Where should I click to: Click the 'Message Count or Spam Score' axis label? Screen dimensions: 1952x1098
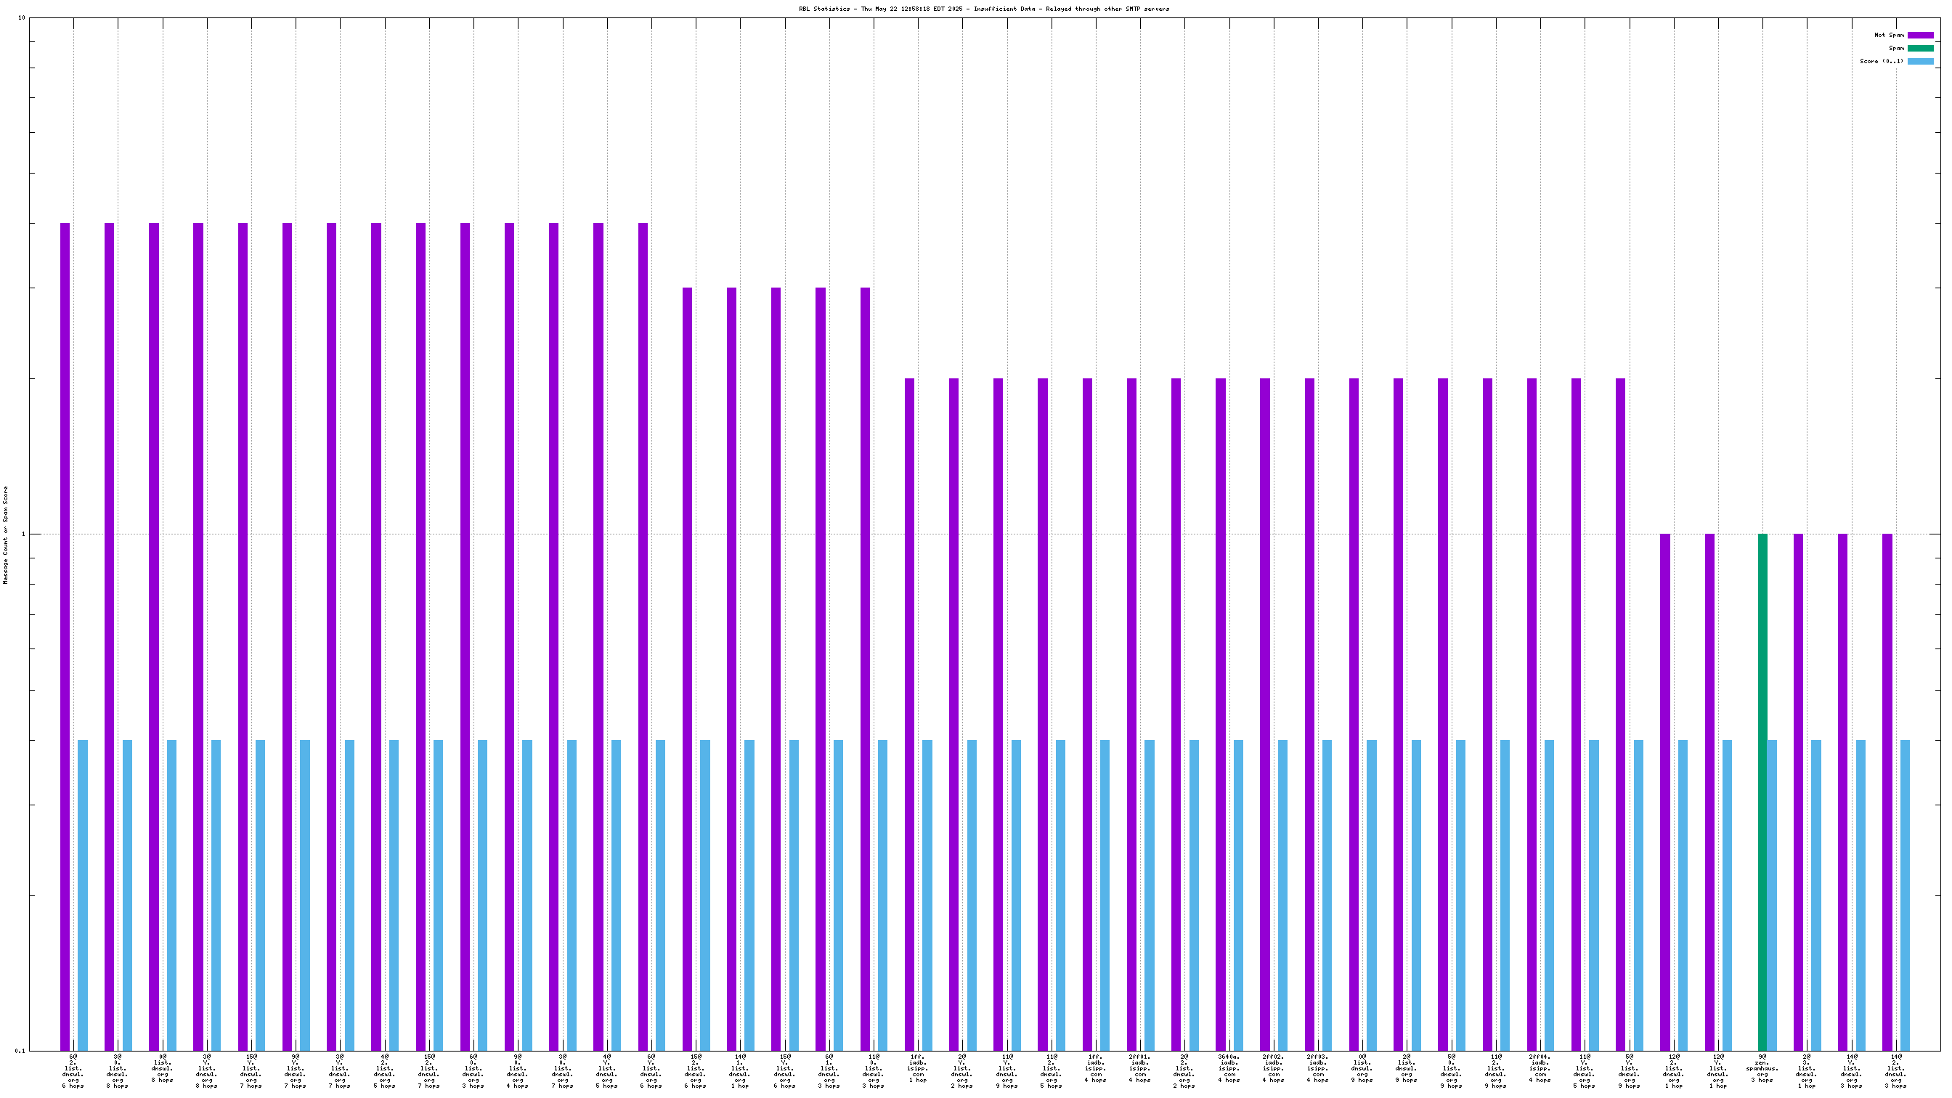tap(6, 535)
